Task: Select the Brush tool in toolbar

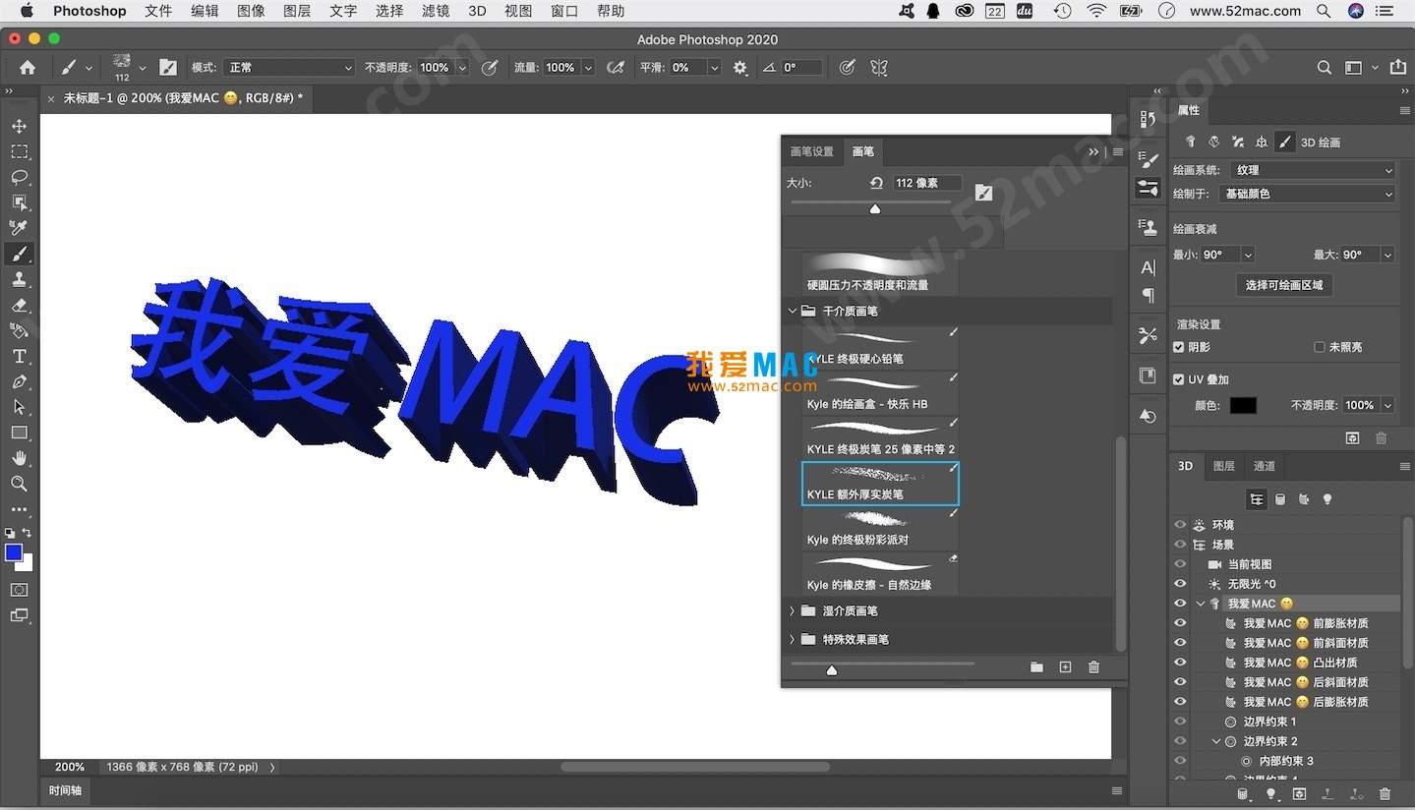Action: tap(19, 254)
